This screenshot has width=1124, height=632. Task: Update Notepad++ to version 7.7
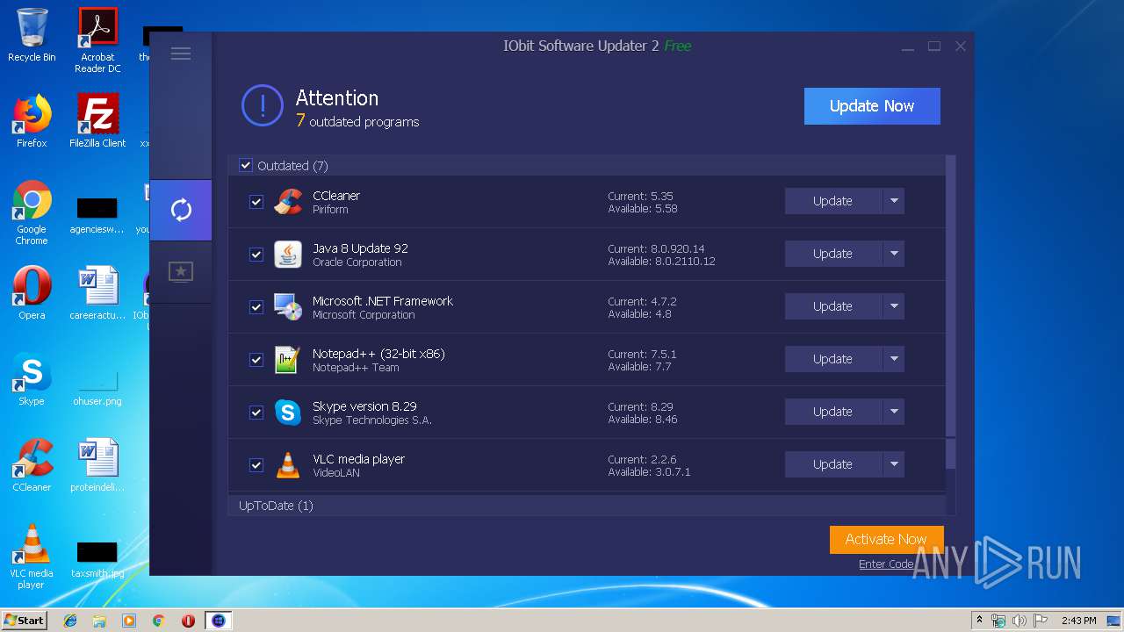tap(832, 359)
